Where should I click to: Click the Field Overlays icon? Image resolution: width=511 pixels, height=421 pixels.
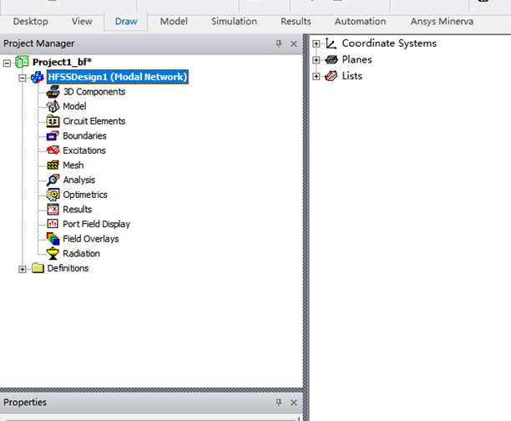pyautogui.click(x=53, y=239)
